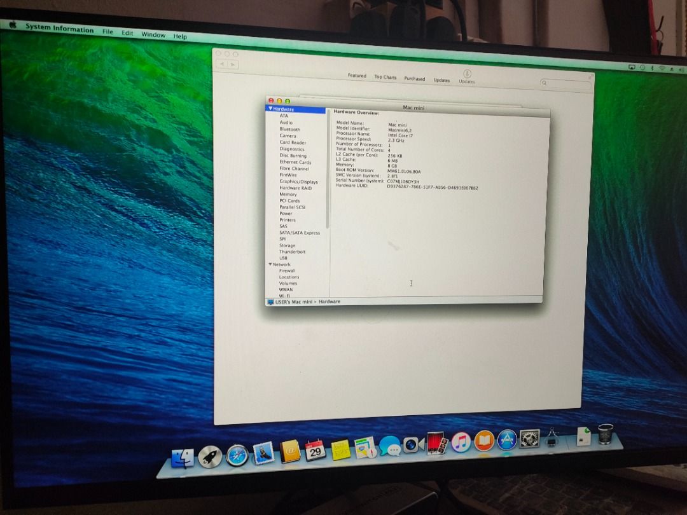Collapse the Network section triangle
The width and height of the screenshot is (687, 515).
click(270, 264)
